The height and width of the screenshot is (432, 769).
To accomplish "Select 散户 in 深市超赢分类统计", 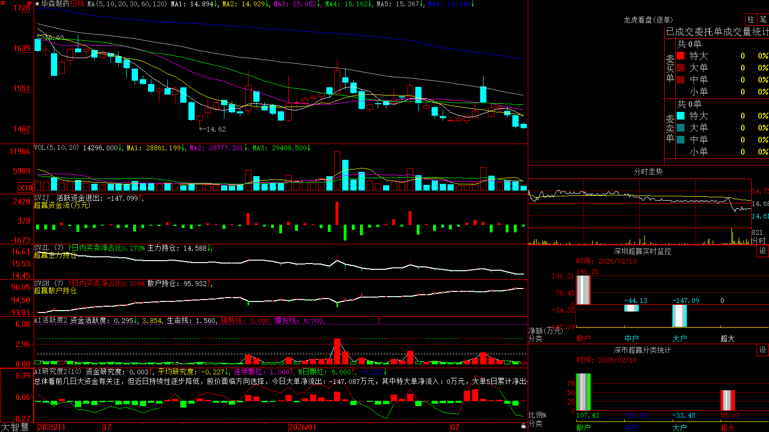I will click(583, 427).
